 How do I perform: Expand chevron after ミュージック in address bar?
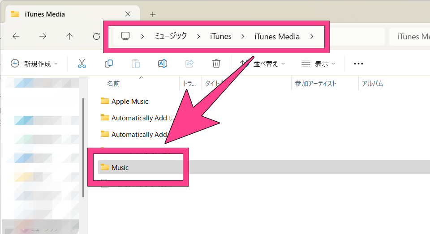(x=198, y=36)
